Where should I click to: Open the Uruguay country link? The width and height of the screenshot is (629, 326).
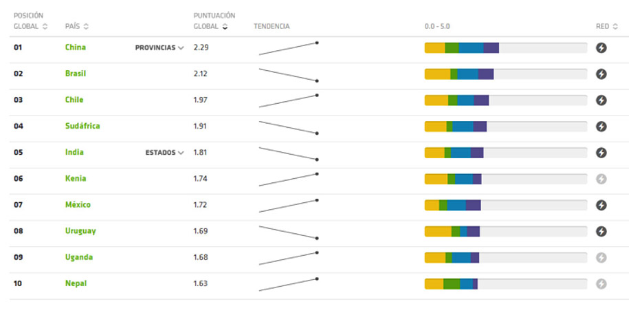pos(80,231)
